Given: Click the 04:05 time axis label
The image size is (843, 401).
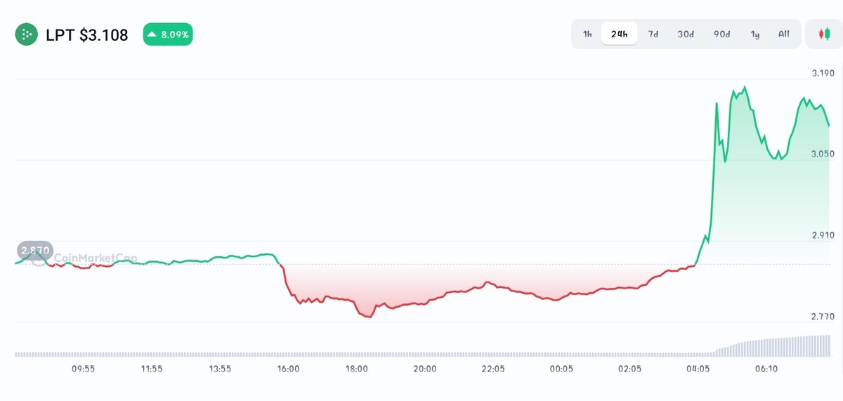Looking at the screenshot, I should [x=698, y=369].
